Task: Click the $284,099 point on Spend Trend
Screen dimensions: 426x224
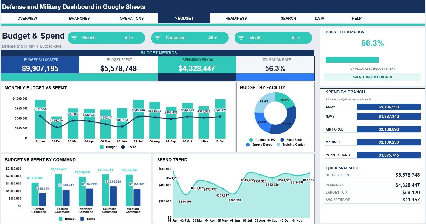Action: coord(185,195)
